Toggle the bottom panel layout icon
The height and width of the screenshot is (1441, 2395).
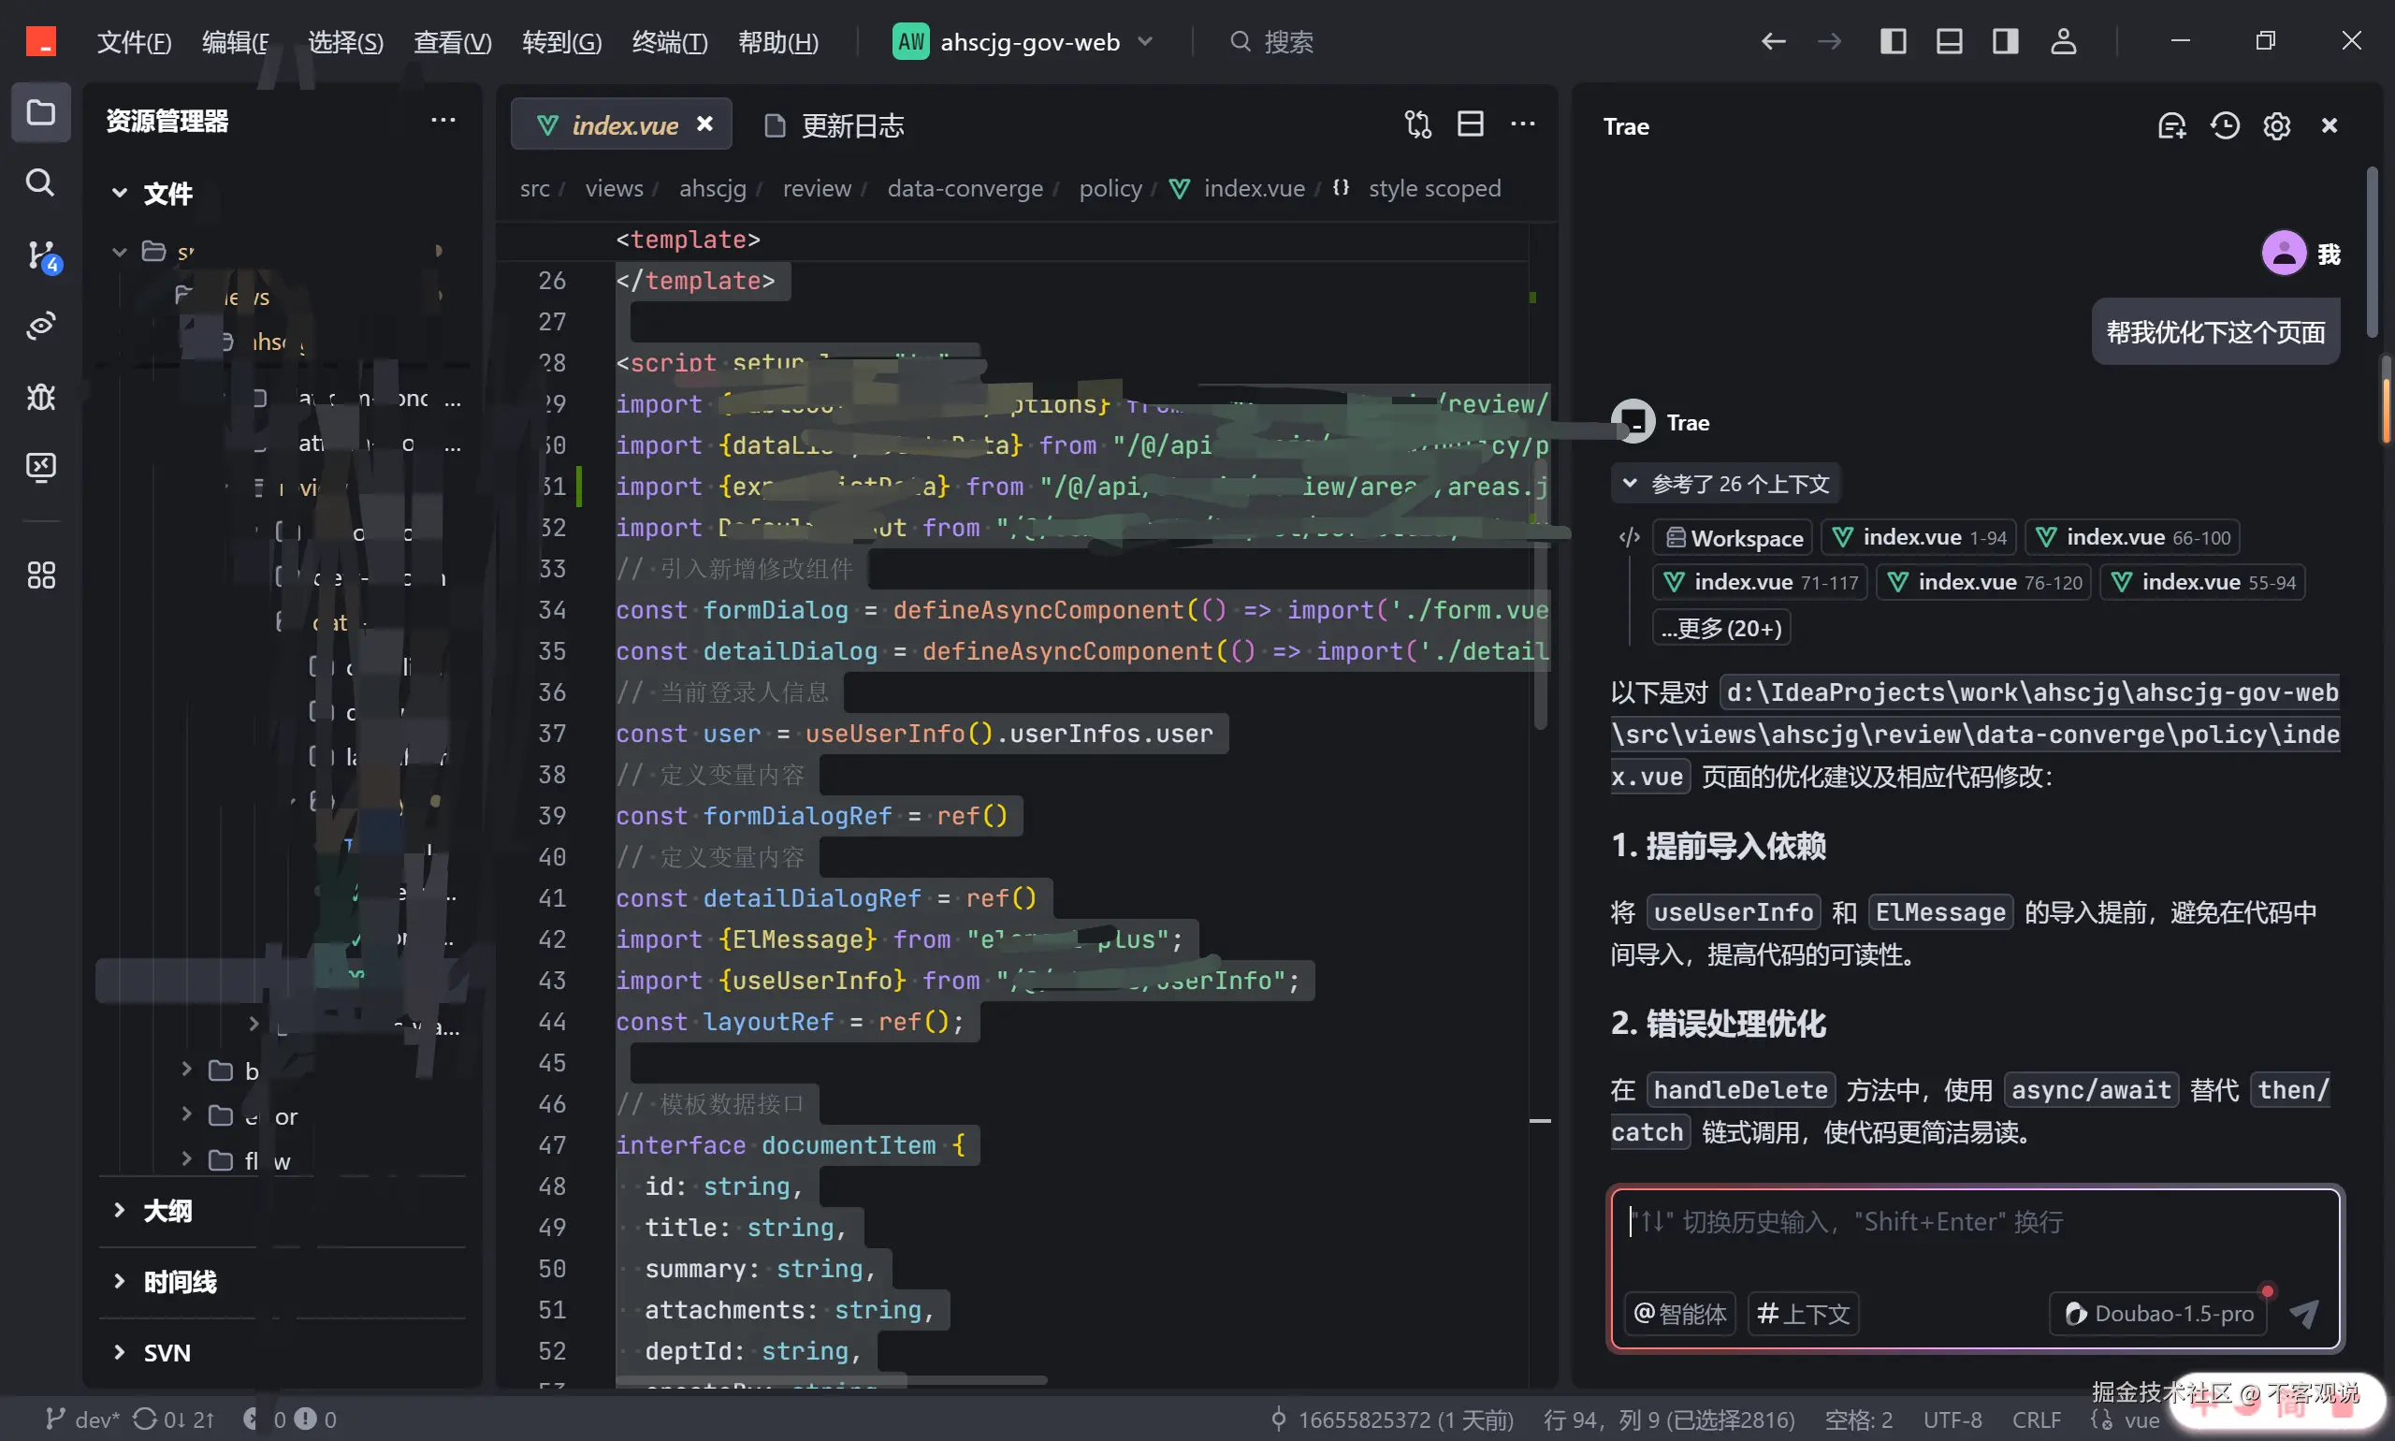pos(1950,41)
